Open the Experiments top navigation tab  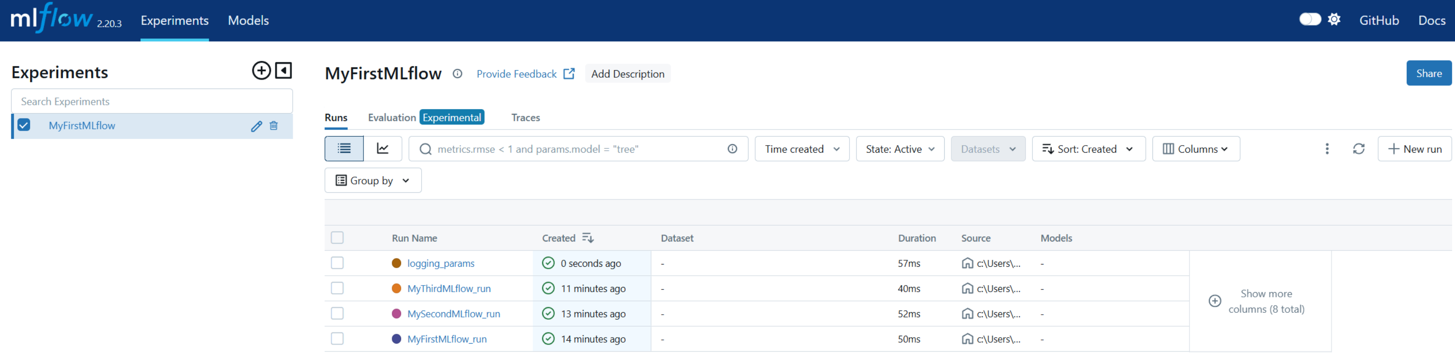[x=174, y=20]
